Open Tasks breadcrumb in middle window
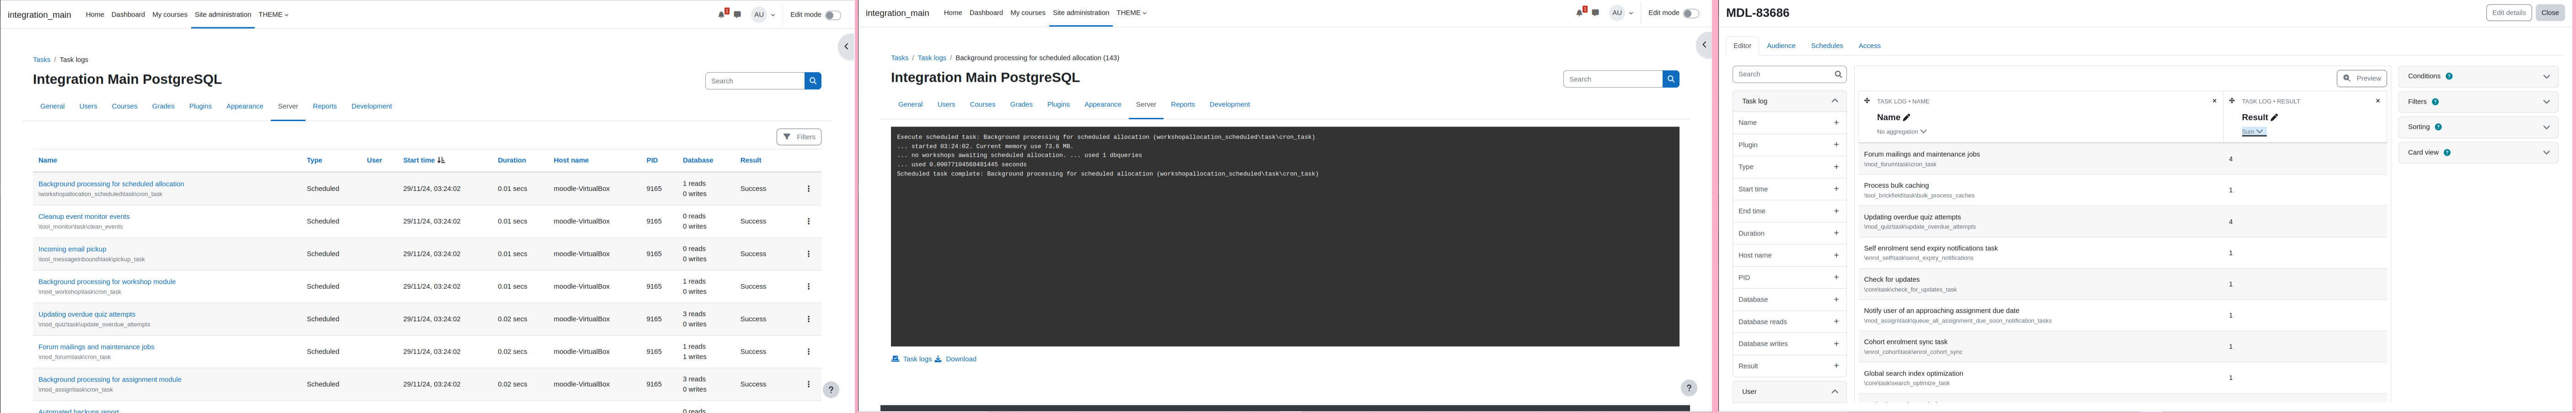 [900, 58]
